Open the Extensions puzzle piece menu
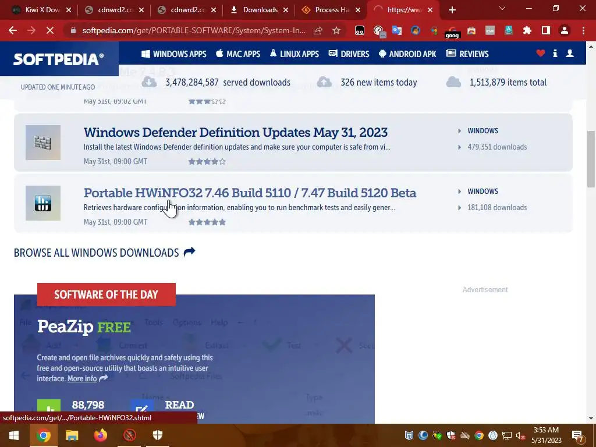 (527, 30)
